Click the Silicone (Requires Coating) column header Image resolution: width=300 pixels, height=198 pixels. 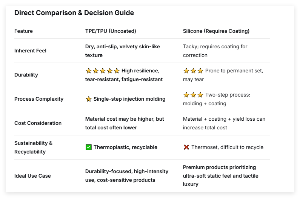(216, 31)
